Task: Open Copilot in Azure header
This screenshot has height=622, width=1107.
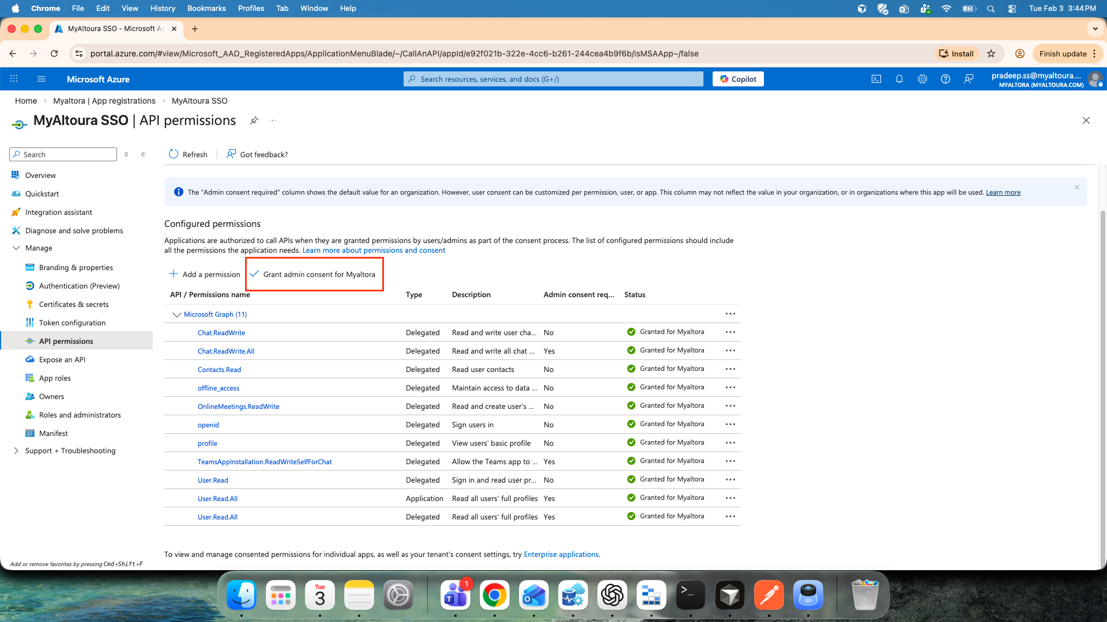Action: (738, 79)
